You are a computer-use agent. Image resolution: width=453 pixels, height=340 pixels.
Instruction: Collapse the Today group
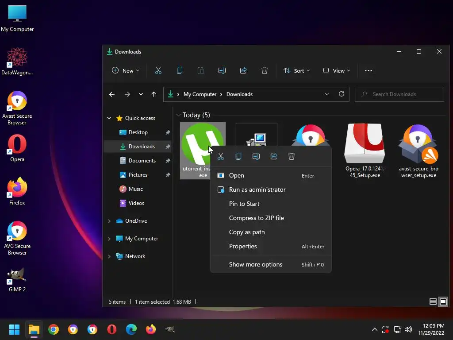178,115
